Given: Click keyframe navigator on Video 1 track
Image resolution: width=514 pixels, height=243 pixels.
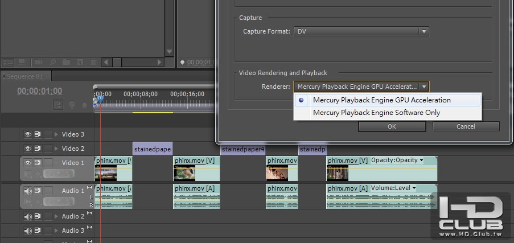Looking at the screenshot, I should click(59, 174).
